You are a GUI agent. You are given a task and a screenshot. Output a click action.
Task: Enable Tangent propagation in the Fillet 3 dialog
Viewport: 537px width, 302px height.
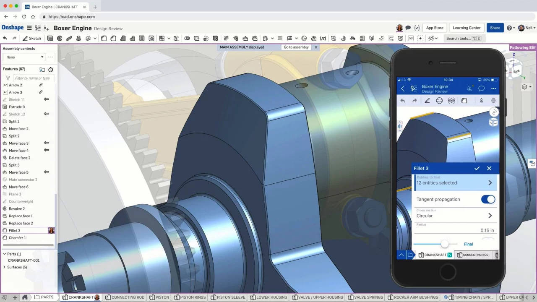coord(488,199)
